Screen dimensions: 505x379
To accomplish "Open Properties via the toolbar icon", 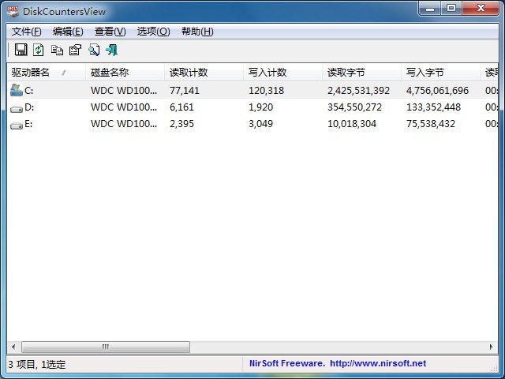I will tap(75, 51).
